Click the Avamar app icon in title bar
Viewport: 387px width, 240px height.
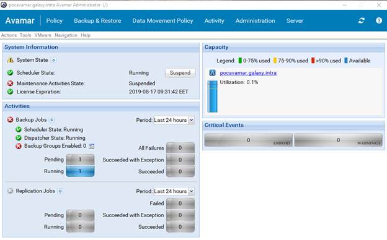click(x=4, y=5)
